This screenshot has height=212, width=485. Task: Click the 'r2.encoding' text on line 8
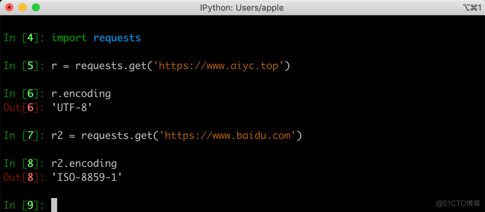tap(84, 164)
